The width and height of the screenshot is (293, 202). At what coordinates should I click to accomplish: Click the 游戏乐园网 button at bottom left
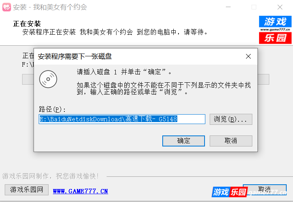coord(26,190)
